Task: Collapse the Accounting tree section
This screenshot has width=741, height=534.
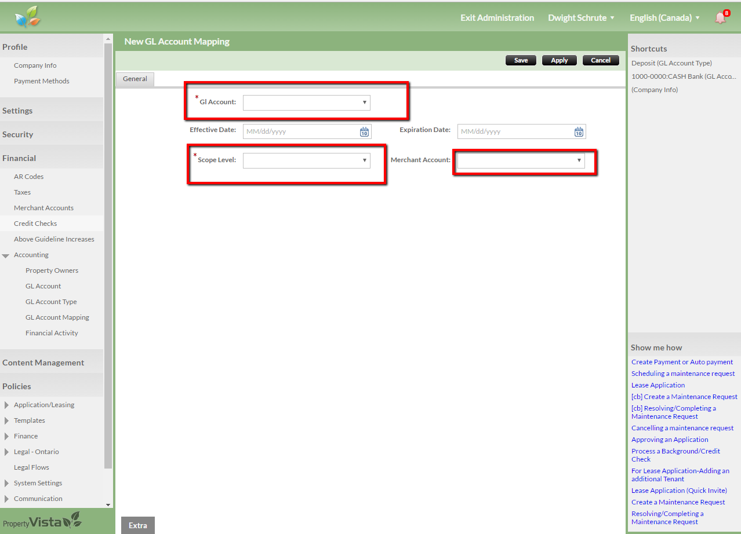Action: point(6,255)
